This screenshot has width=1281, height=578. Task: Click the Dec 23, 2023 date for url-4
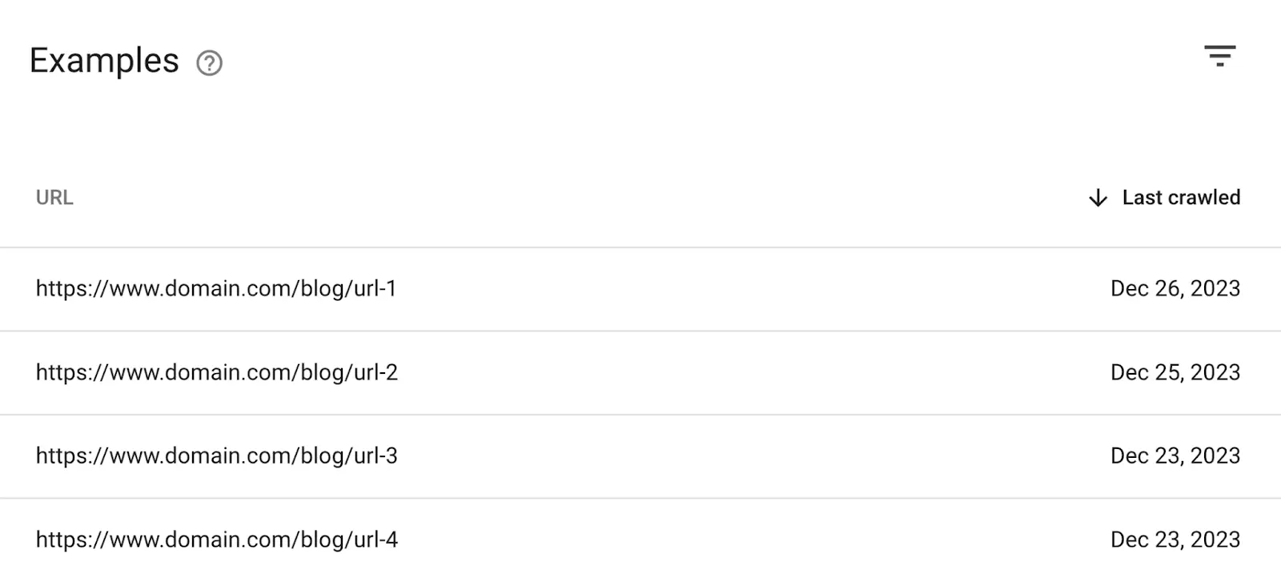[1175, 540]
